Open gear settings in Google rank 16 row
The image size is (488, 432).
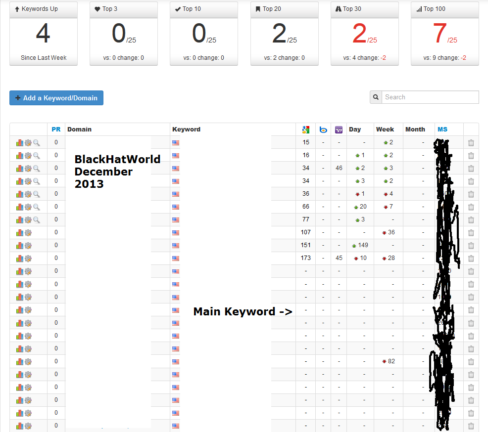28,155
